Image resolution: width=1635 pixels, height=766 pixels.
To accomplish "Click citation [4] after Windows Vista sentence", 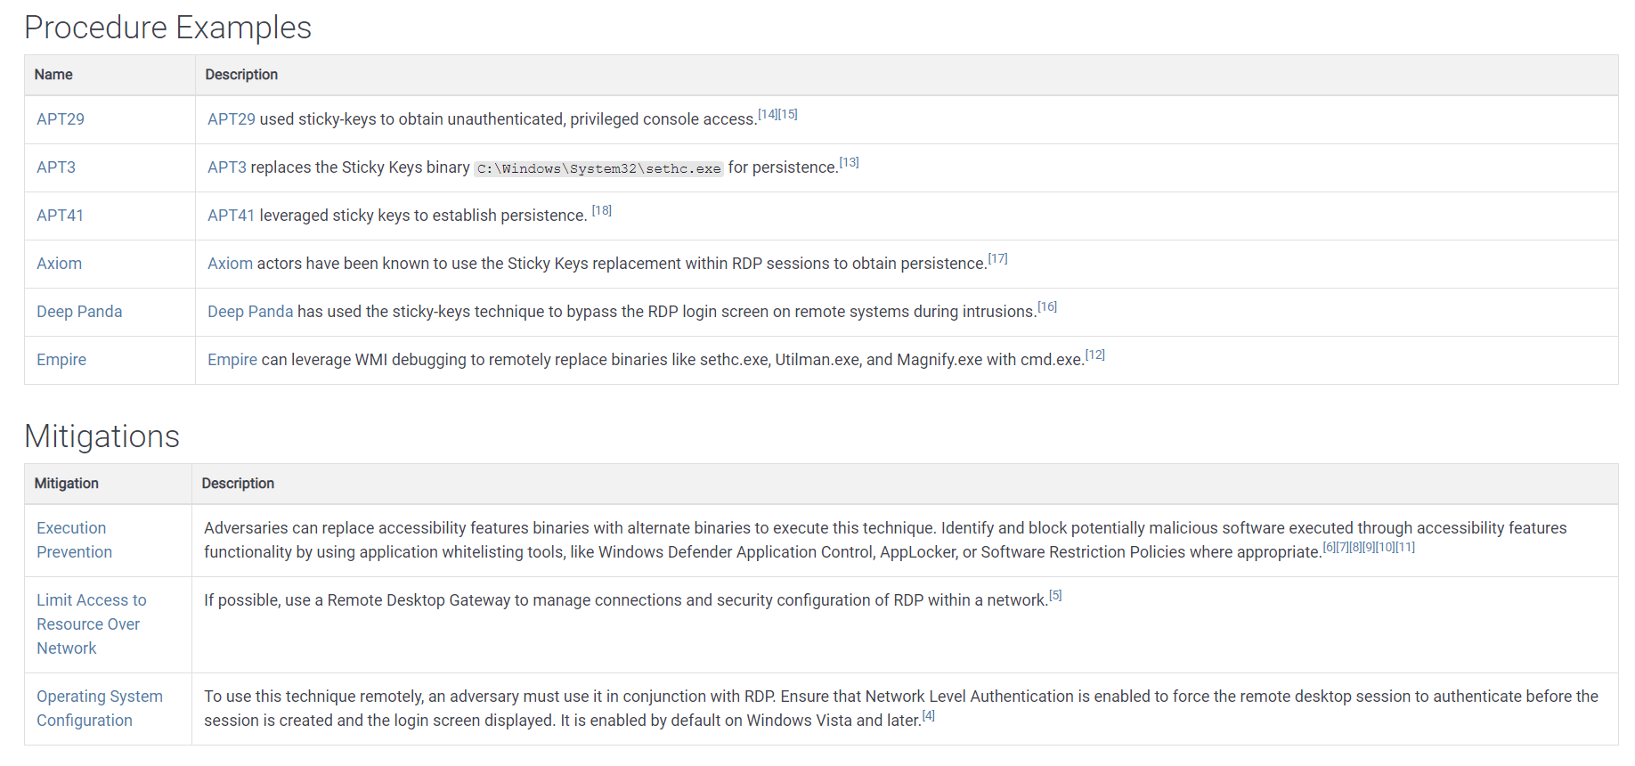I will coord(929,716).
